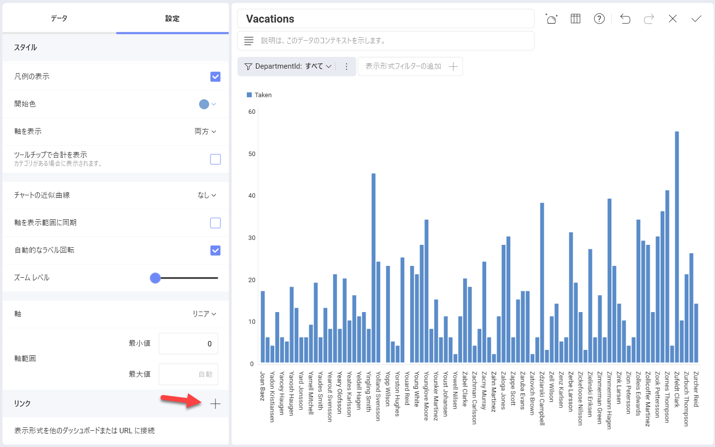The width and height of the screenshot is (715, 447).
Task: Click the plus icon in the add-filter button
Action: (x=453, y=66)
